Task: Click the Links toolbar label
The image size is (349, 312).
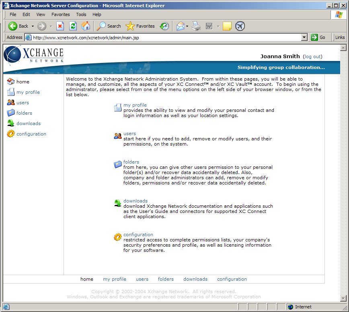Action: (340, 37)
